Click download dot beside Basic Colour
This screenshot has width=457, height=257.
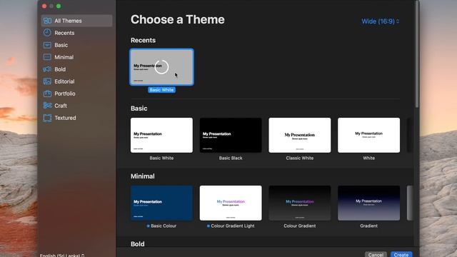point(148,226)
